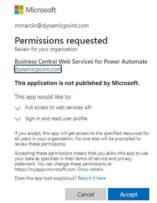
Task: Click the This app would like to label
Action: coord(43,97)
